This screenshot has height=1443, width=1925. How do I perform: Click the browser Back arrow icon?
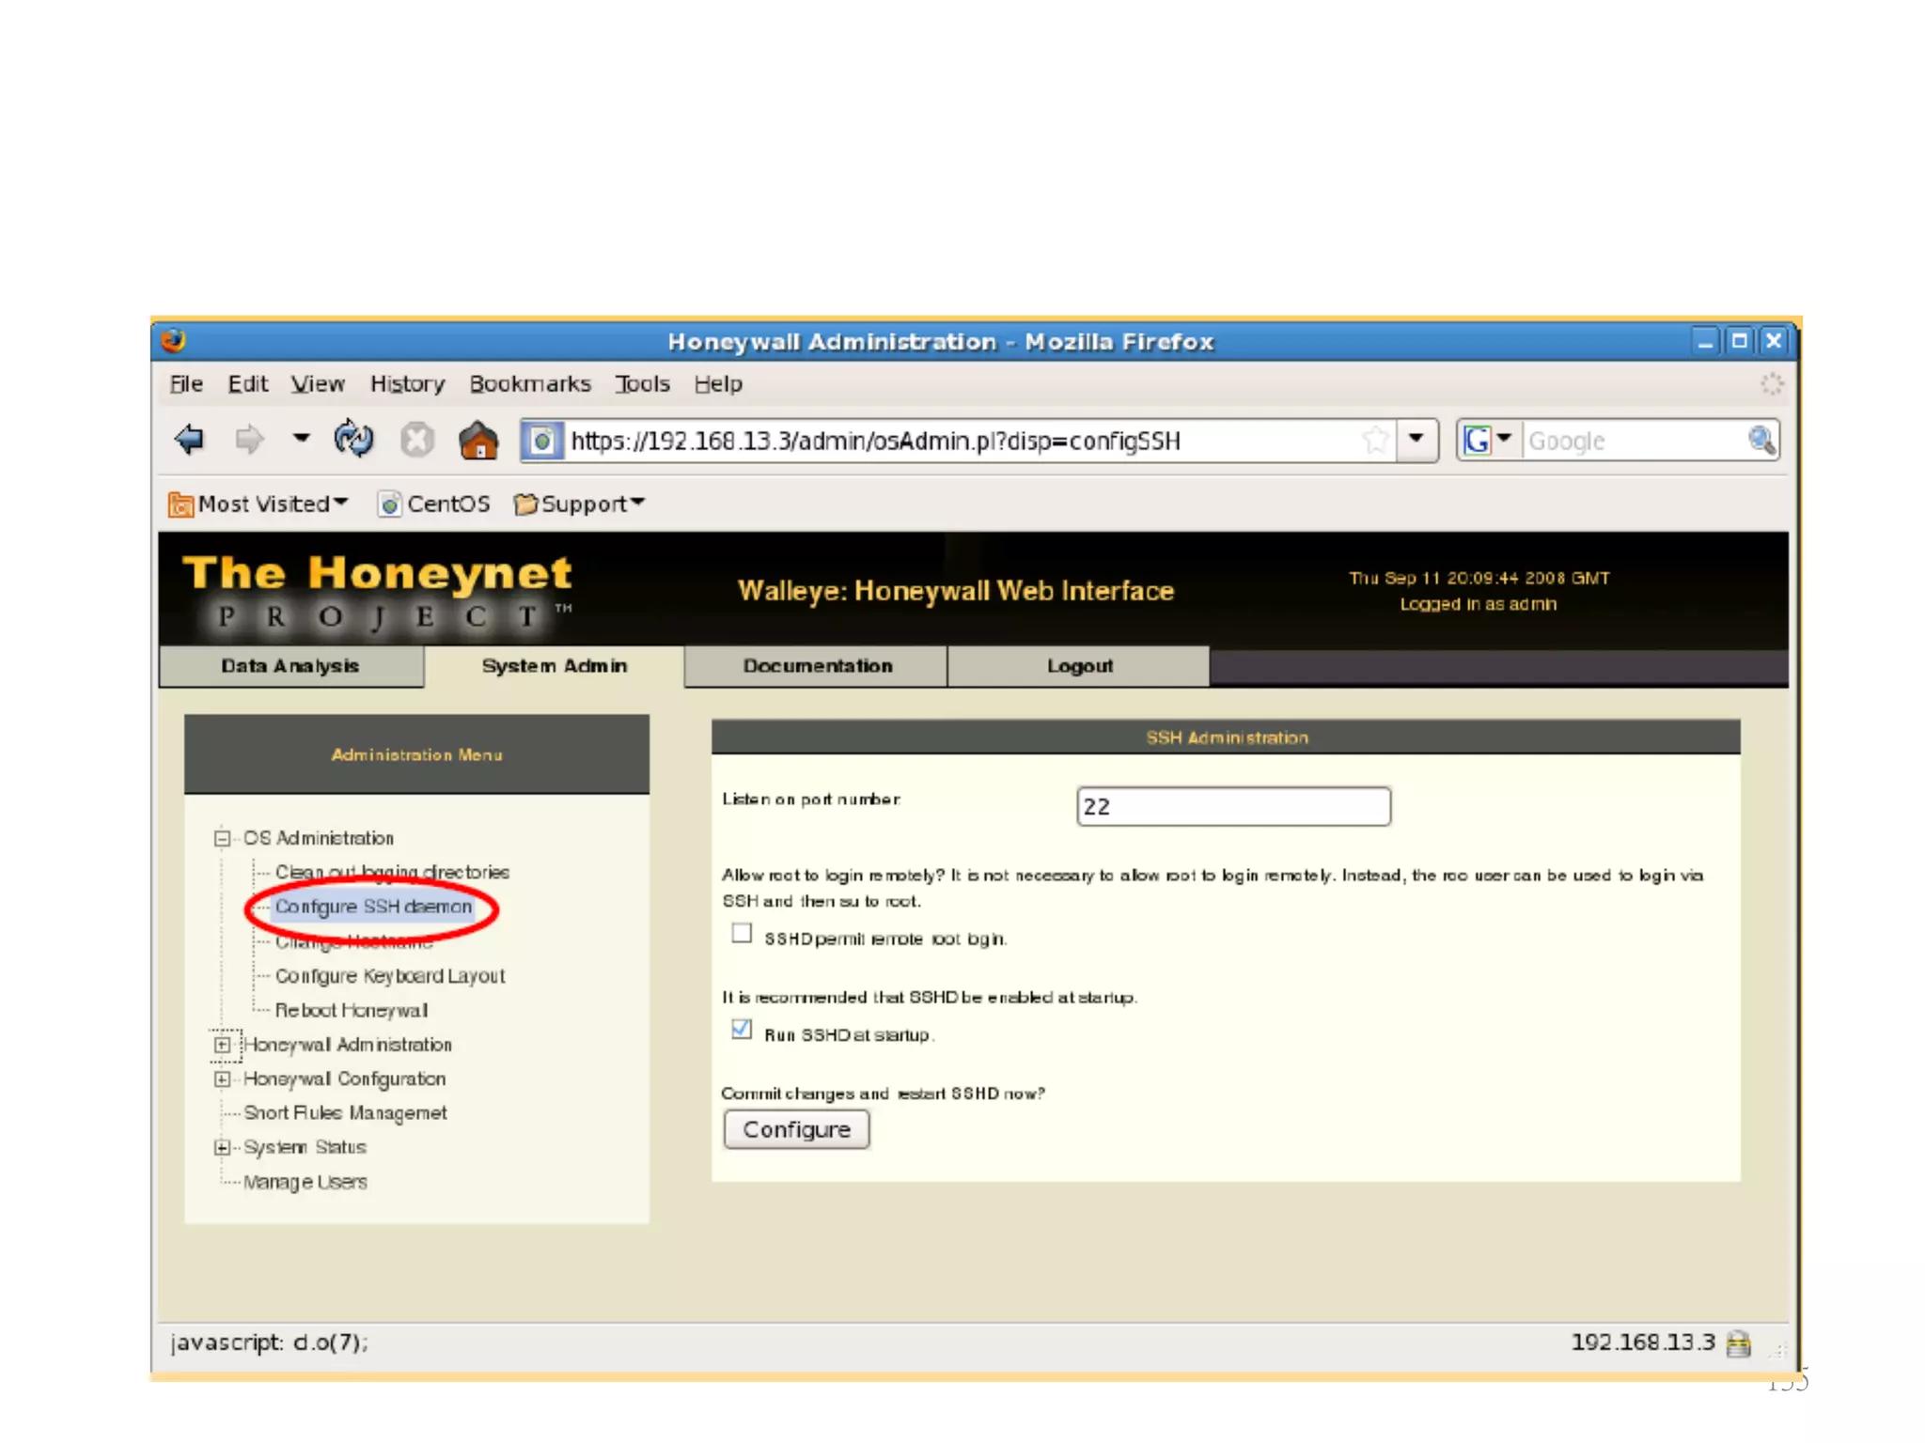(190, 440)
